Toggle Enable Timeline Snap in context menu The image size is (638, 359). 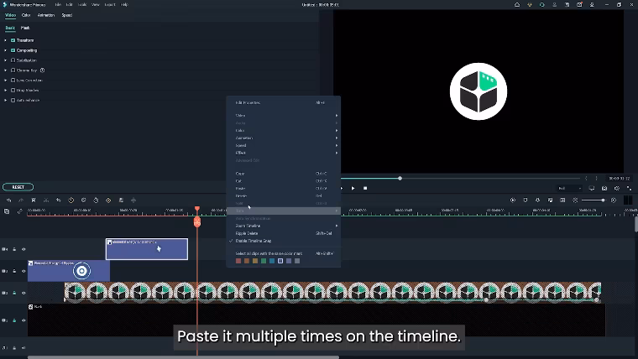click(284, 241)
